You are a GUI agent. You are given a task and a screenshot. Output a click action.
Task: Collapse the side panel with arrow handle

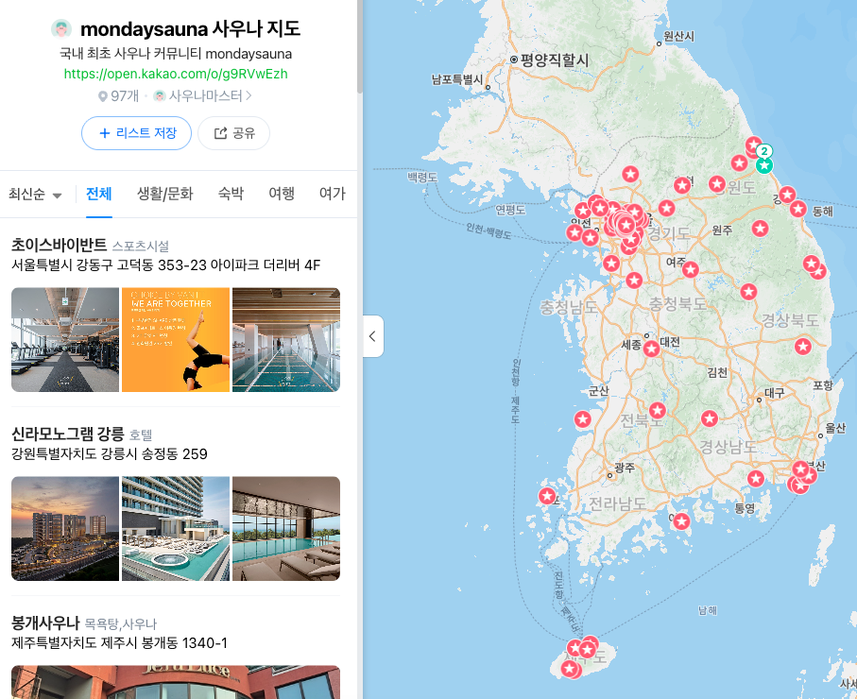coord(373,336)
